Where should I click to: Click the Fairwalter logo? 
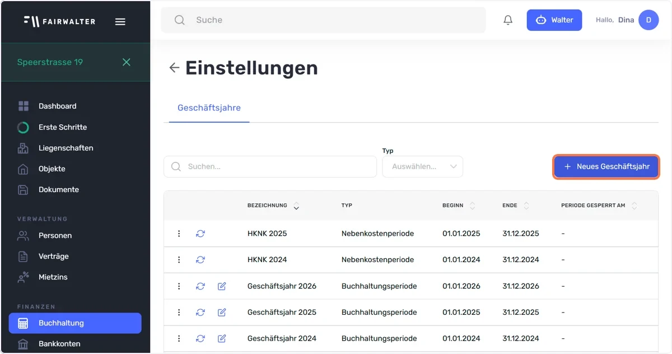click(59, 21)
